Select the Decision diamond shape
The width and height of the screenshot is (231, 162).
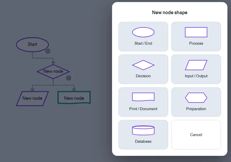143,69
